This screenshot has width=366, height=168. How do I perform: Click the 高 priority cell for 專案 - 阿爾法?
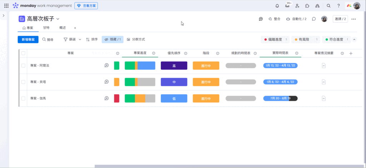coord(174,66)
